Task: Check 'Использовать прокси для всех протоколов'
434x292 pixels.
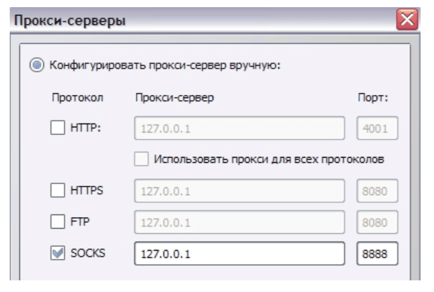Action: (141, 159)
